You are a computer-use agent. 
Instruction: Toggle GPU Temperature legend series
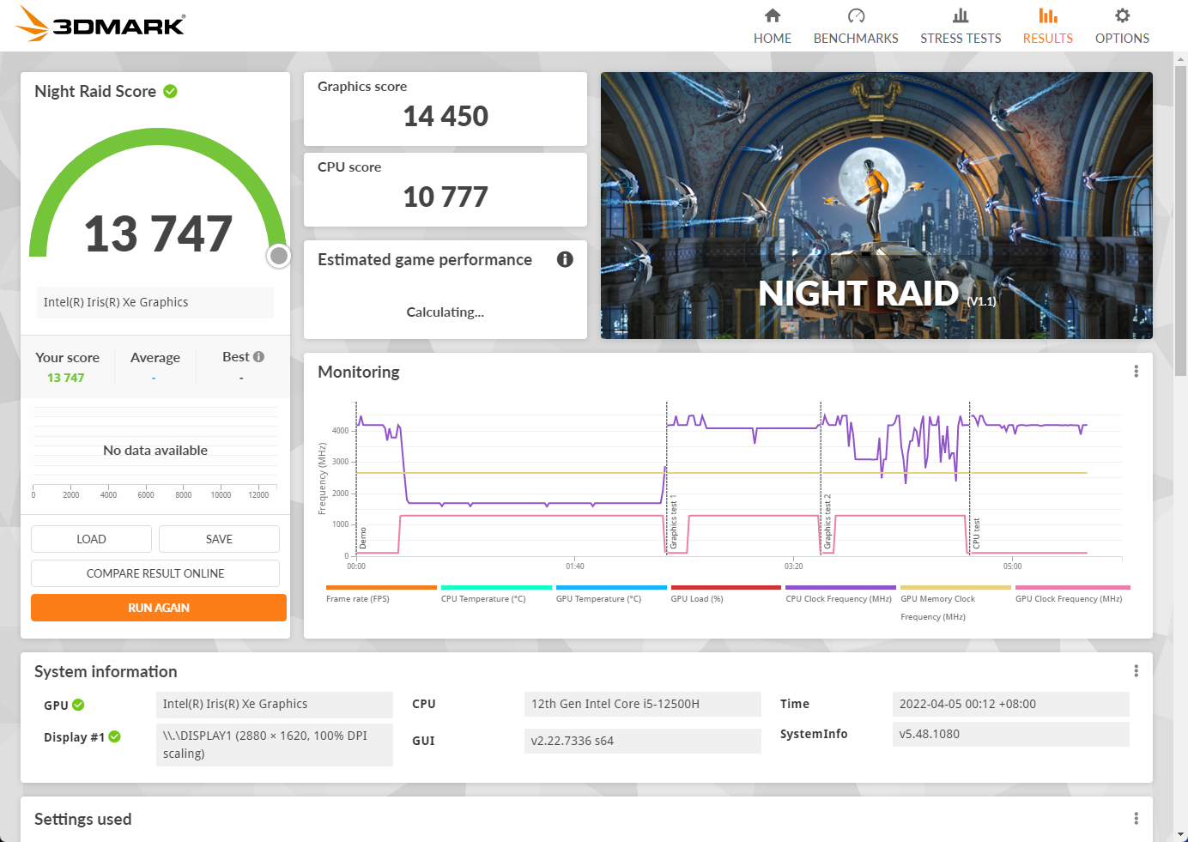(598, 598)
